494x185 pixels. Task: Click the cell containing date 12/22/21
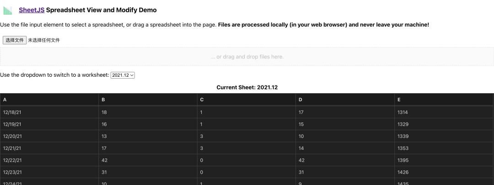pos(49,160)
